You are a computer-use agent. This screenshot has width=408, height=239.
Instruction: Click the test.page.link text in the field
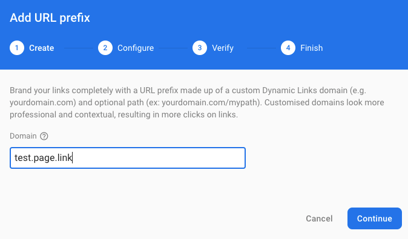(x=43, y=158)
